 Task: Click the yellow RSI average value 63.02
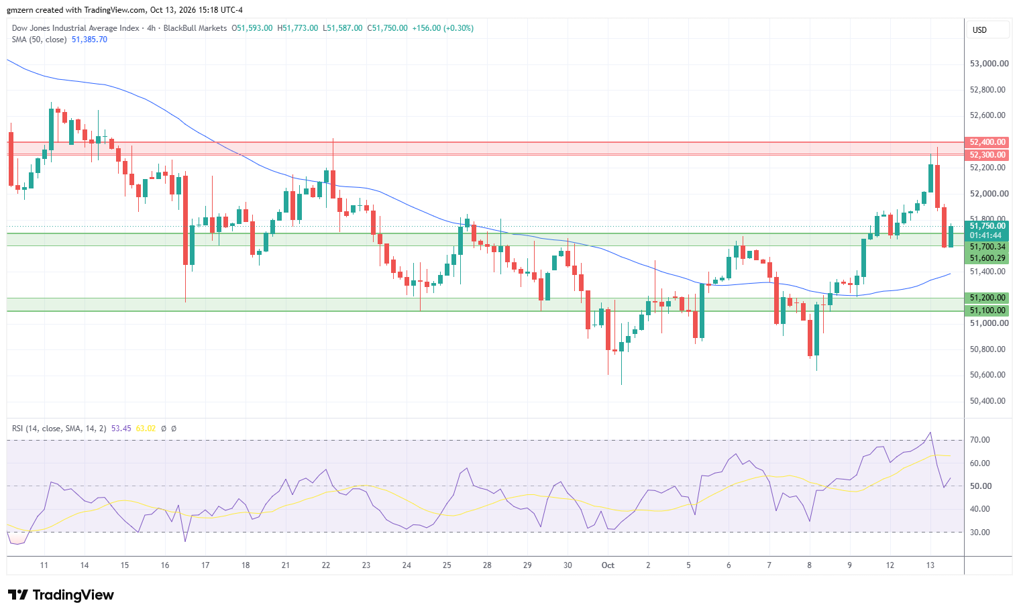[x=146, y=428]
